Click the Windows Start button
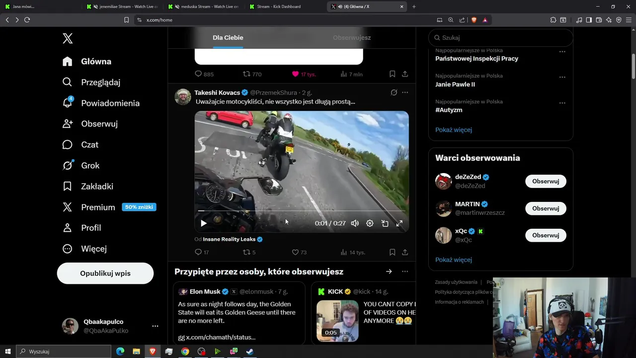This screenshot has width=636, height=358. [8, 352]
